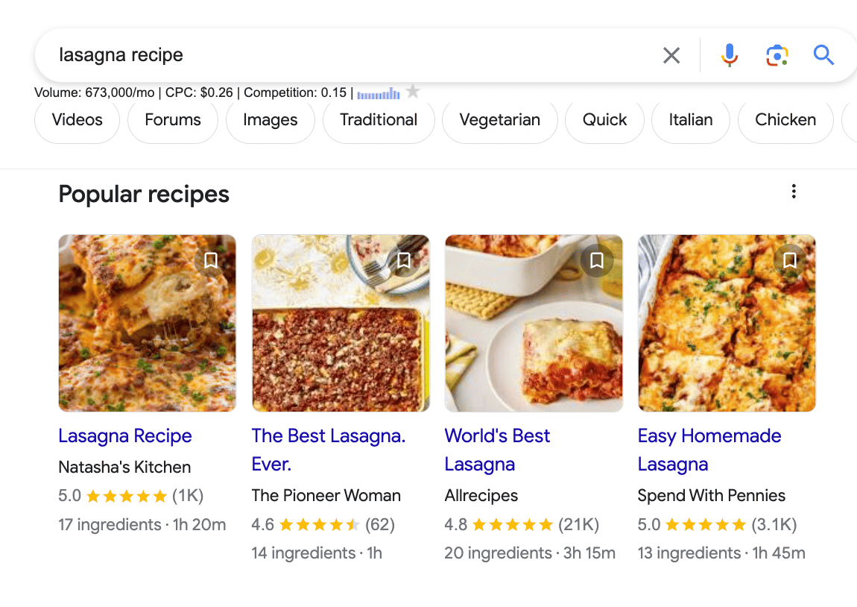The height and width of the screenshot is (607, 857).
Task: Click the blue magnifying glass search icon
Action: point(823,55)
